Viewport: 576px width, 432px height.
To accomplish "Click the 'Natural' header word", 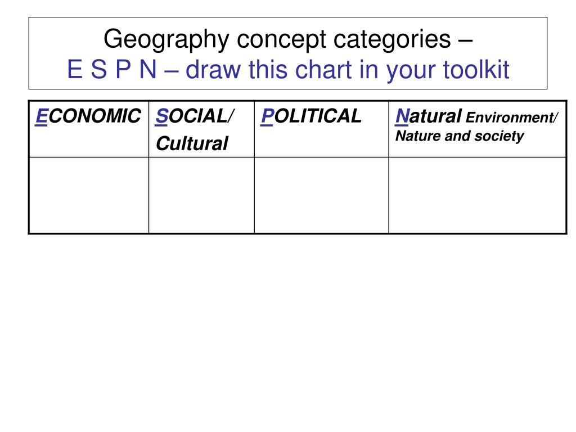I will click(428, 116).
